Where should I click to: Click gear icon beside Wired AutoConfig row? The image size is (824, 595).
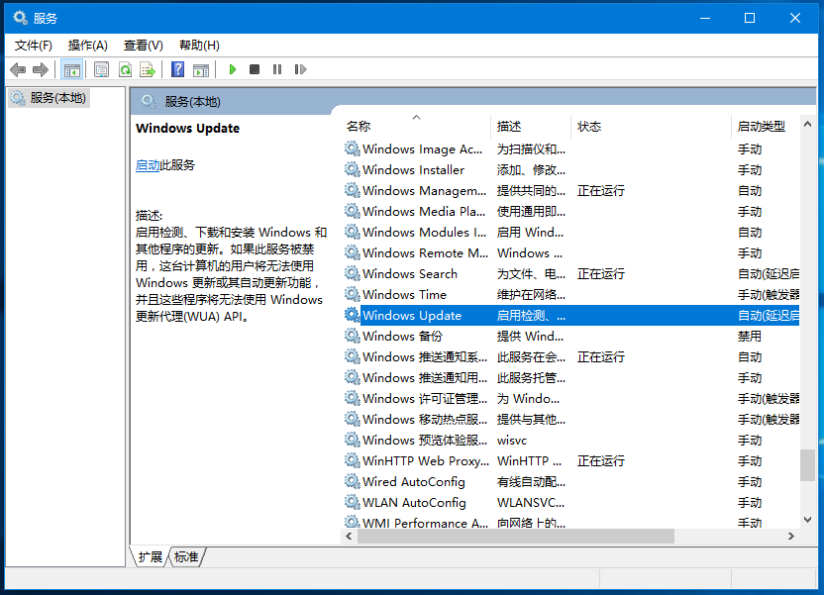coord(352,481)
